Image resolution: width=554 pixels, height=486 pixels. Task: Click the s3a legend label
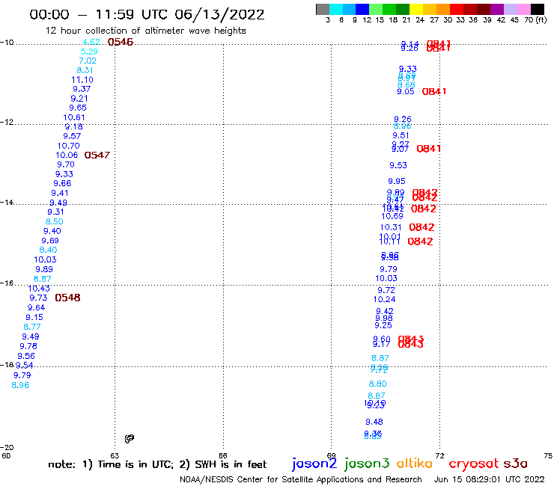click(515, 464)
